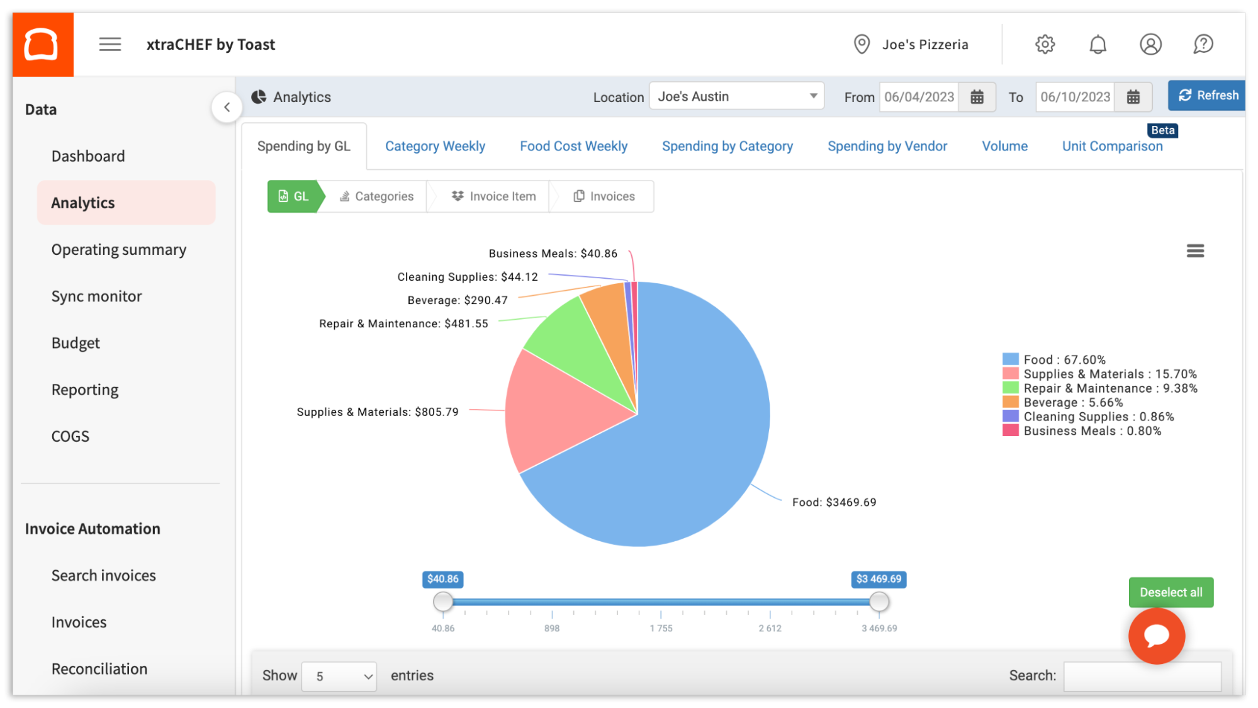Open the notifications bell
Image resolution: width=1258 pixels, height=708 pixels.
pyautogui.click(x=1098, y=44)
